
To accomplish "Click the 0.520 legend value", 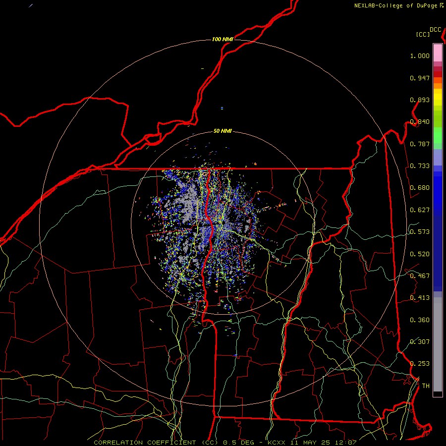I will tap(420, 254).
